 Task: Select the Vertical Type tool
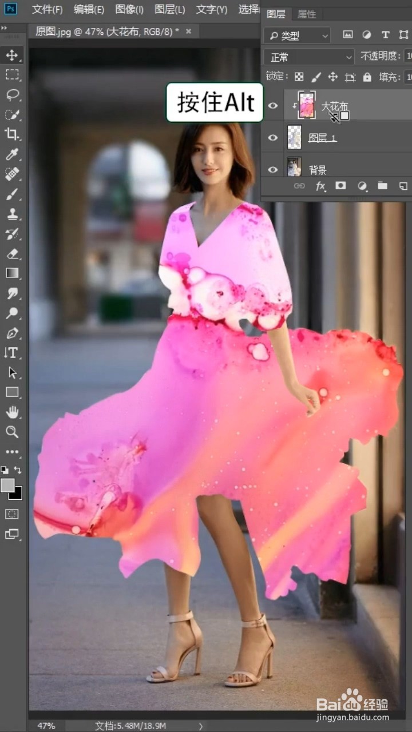[x=12, y=353]
